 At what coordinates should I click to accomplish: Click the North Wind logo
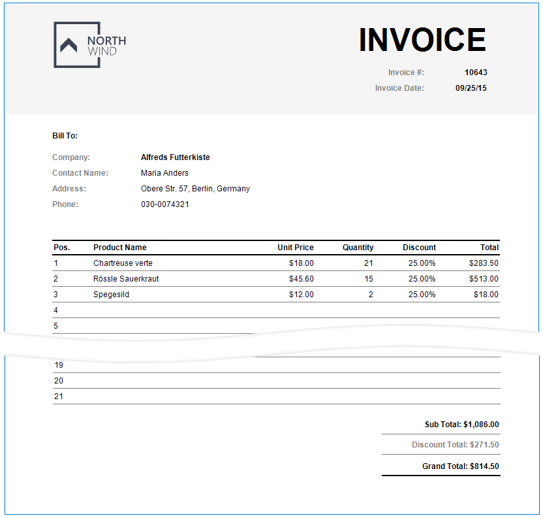coord(89,43)
